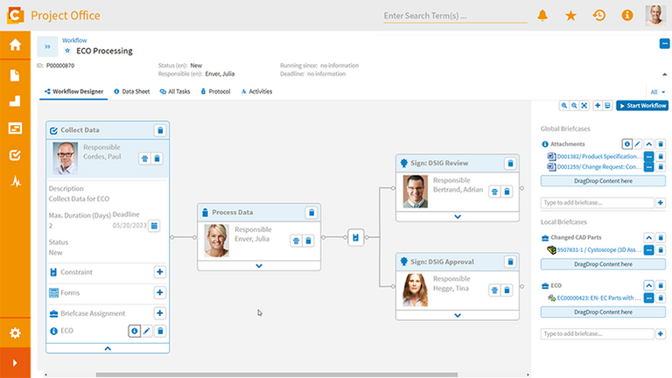
Task: Switch to Protocol tab
Action: coord(215,91)
